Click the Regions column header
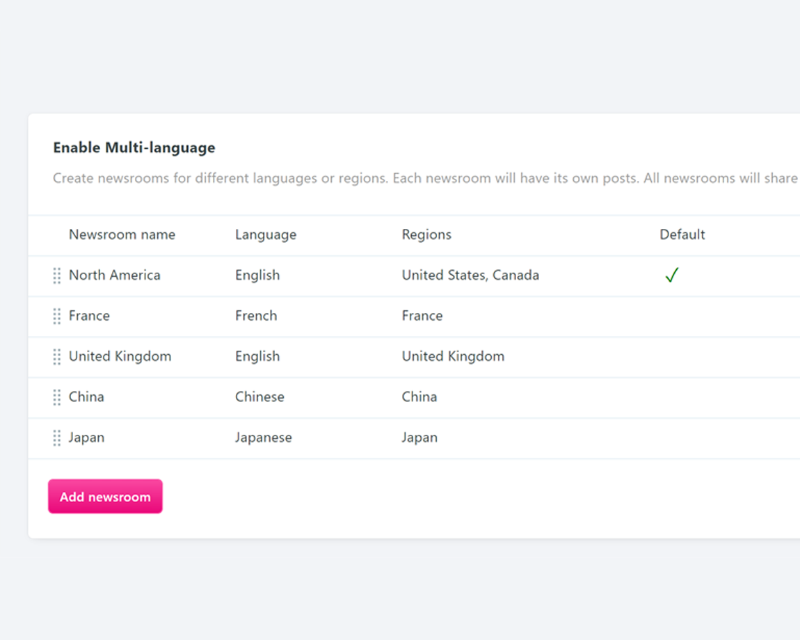 [426, 234]
